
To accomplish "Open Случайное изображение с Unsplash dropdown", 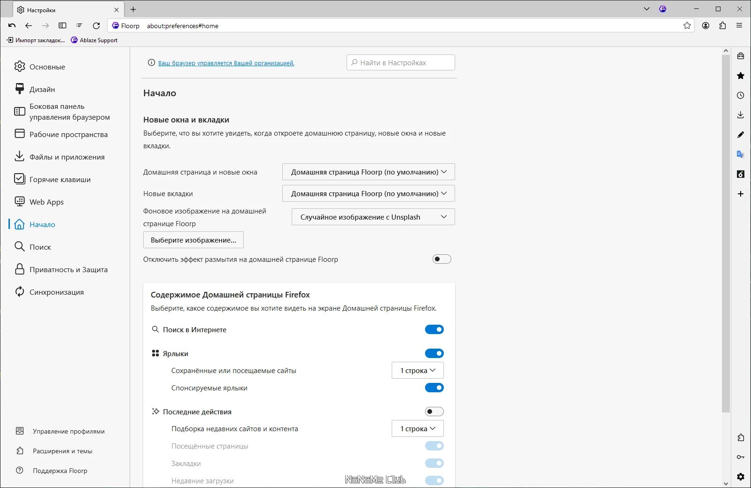I will [x=373, y=217].
